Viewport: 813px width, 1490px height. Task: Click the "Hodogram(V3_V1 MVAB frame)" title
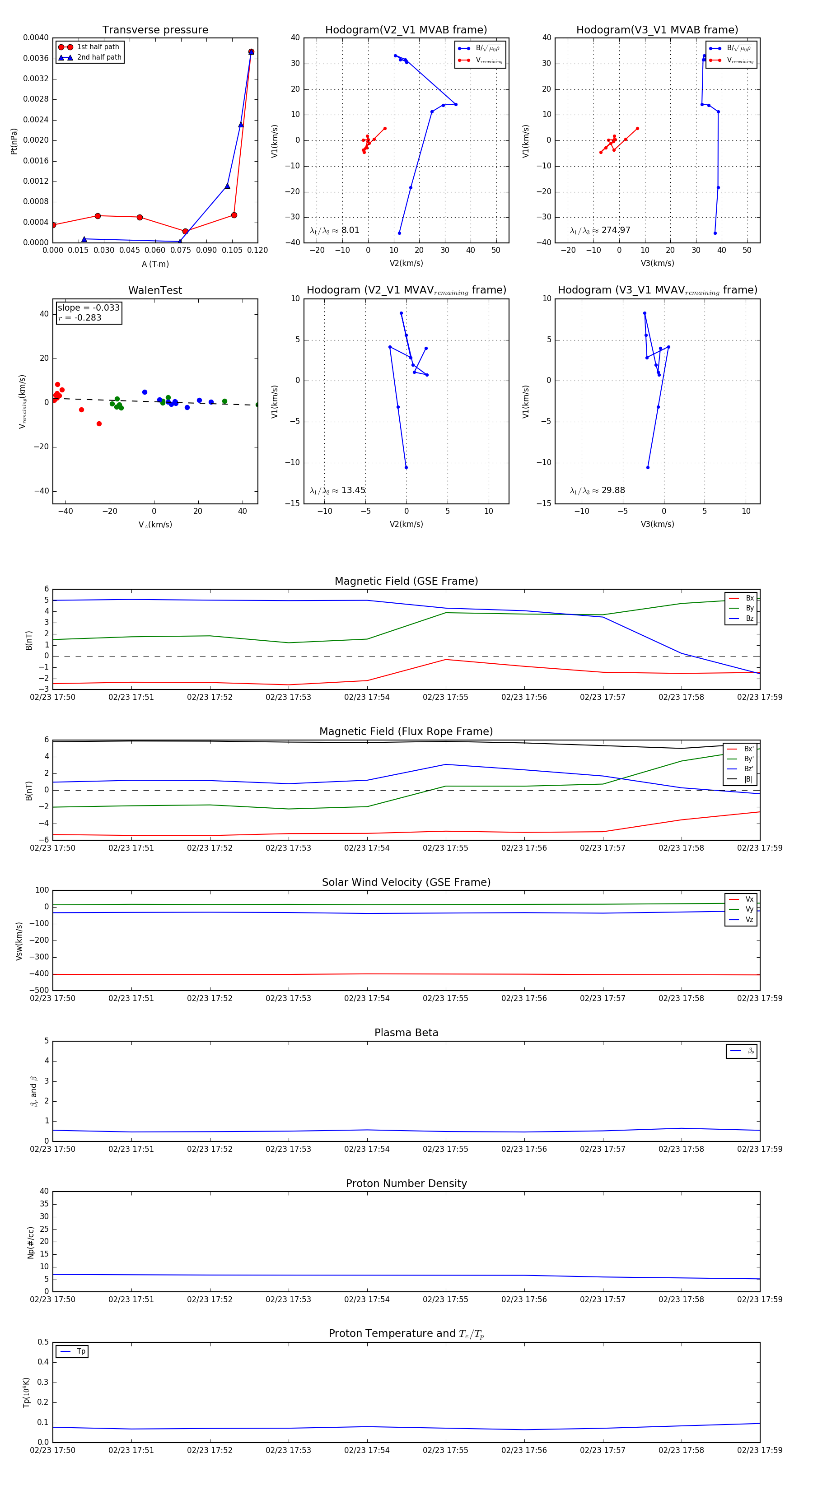click(x=657, y=30)
